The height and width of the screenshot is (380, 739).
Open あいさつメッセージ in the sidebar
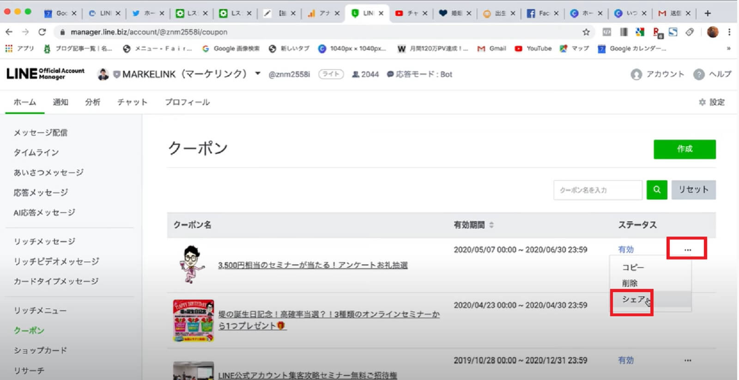(x=48, y=172)
